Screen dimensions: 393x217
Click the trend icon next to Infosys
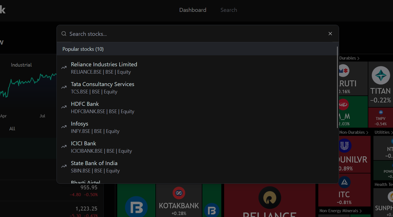(64, 127)
